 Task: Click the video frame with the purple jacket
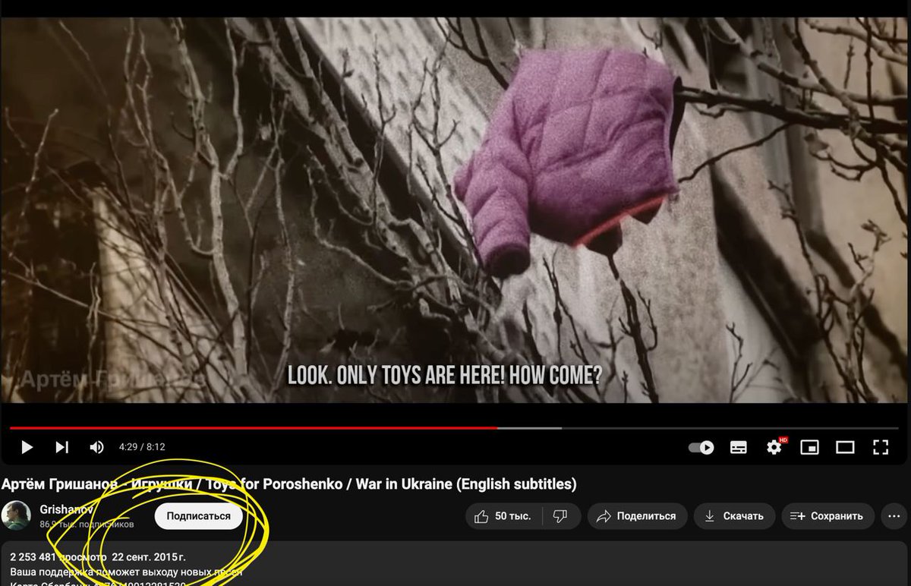(455, 210)
